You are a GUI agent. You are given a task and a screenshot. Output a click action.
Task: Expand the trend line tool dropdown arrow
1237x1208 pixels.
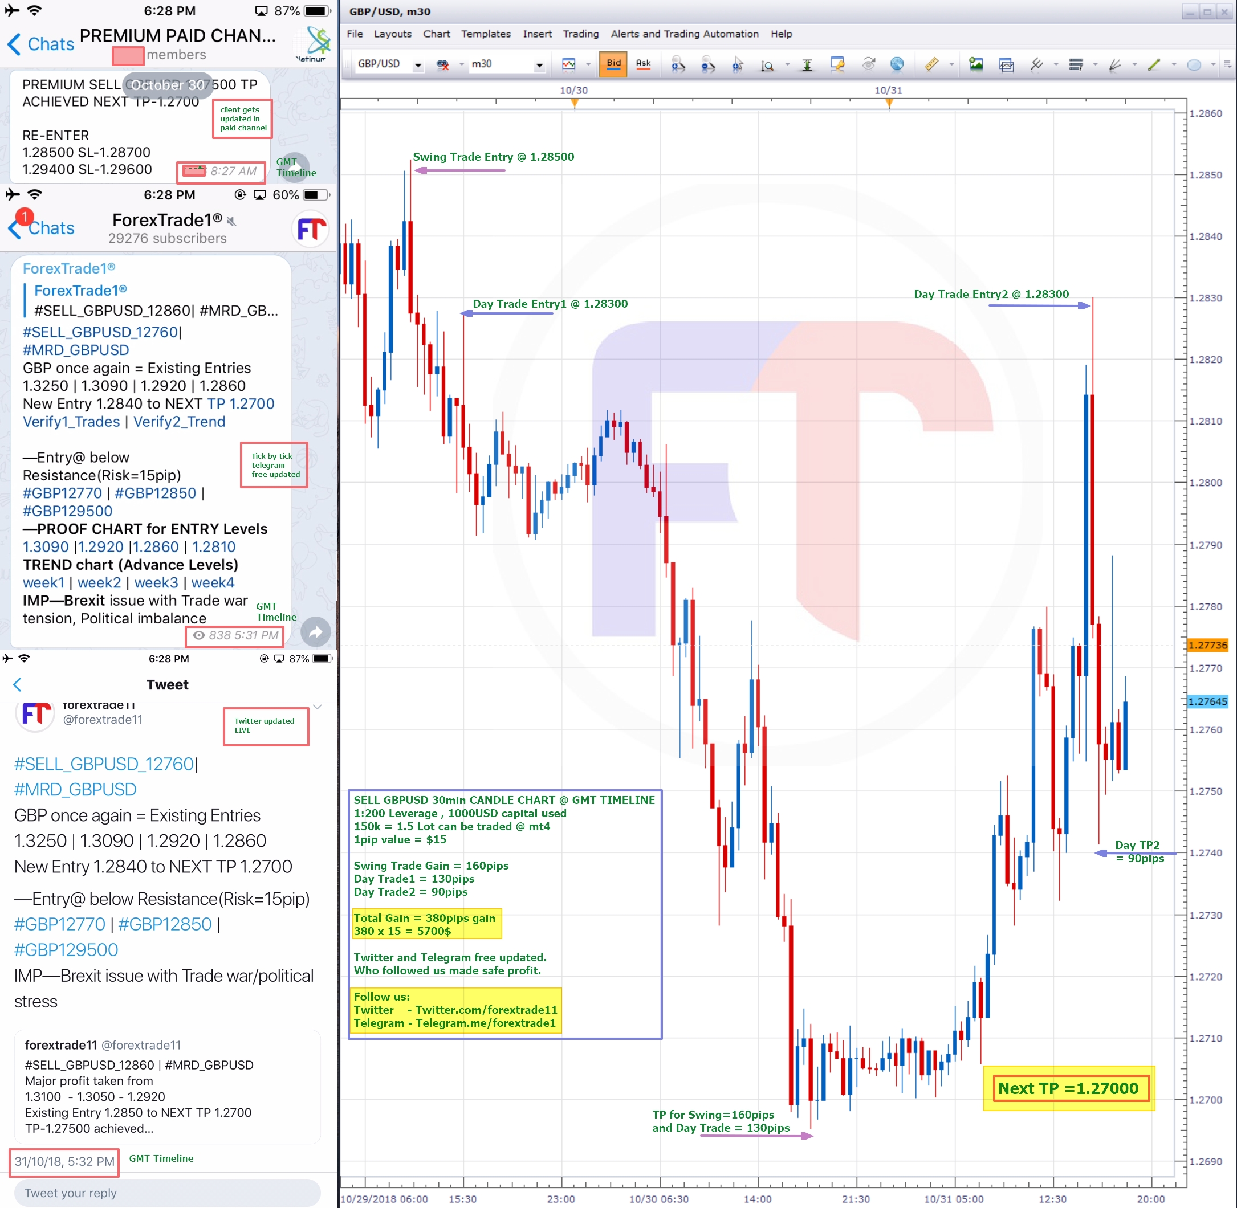(x=1174, y=64)
